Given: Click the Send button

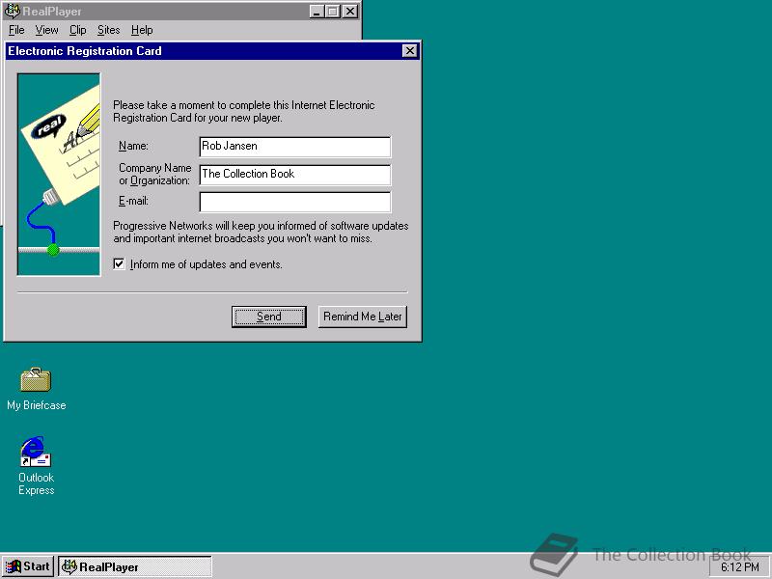Looking at the screenshot, I should click(269, 317).
